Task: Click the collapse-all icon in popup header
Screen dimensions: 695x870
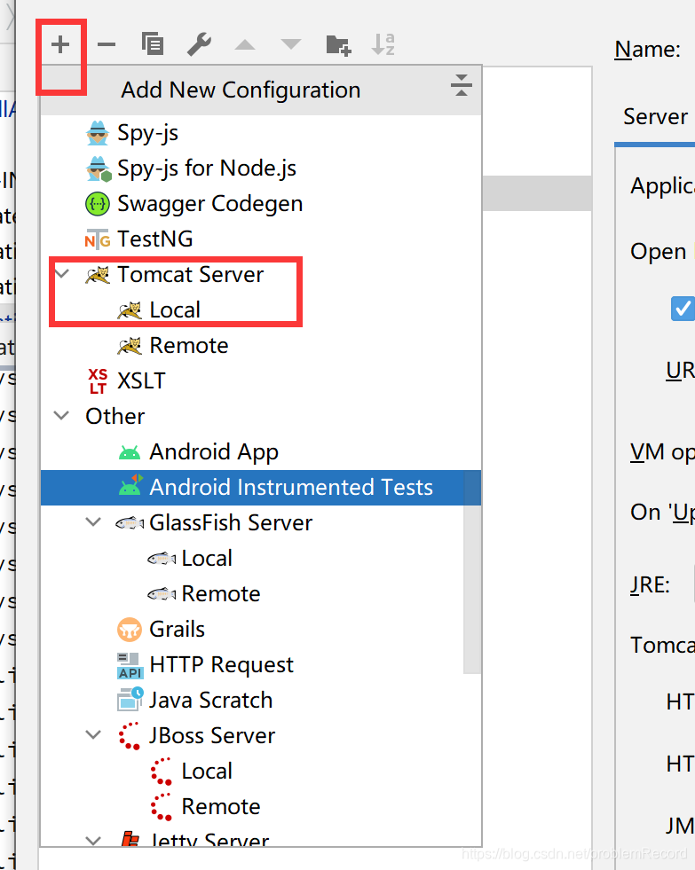Action: [462, 85]
